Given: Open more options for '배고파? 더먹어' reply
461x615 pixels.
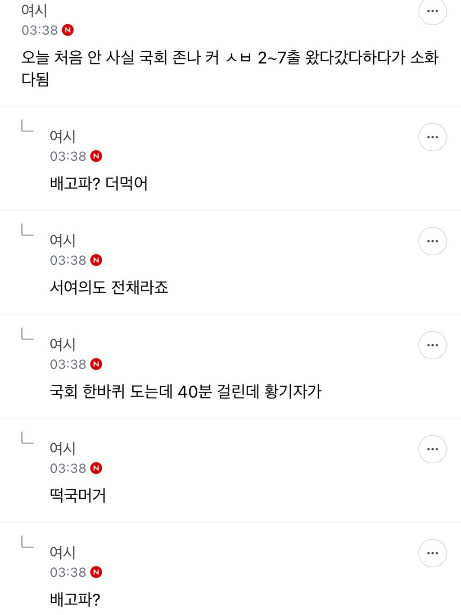Looking at the screenshot, I should point(432,137).
